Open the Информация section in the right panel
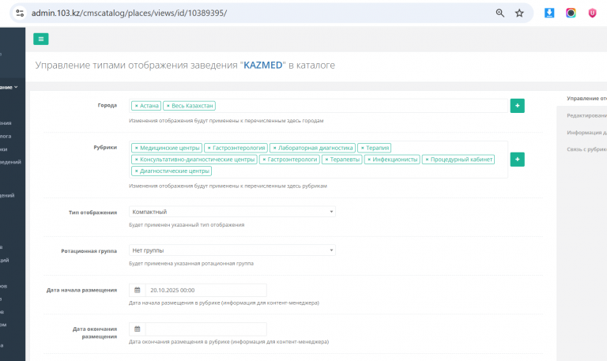This screenshot has width=607, height=361. (x=586, y=132)
